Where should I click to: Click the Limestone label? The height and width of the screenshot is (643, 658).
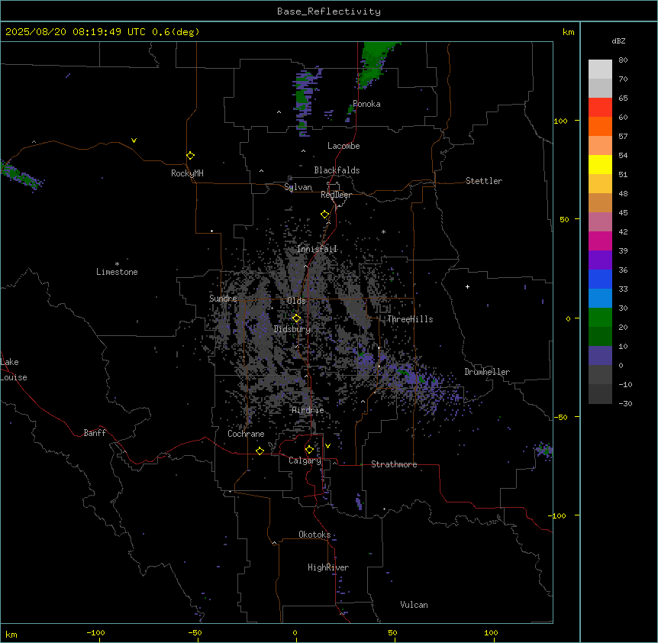coord(117,272)
